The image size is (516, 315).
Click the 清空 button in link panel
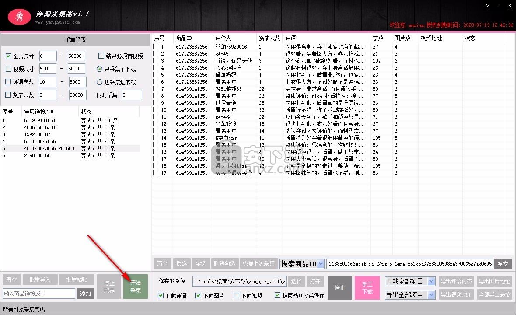click(x=12, y=280)
